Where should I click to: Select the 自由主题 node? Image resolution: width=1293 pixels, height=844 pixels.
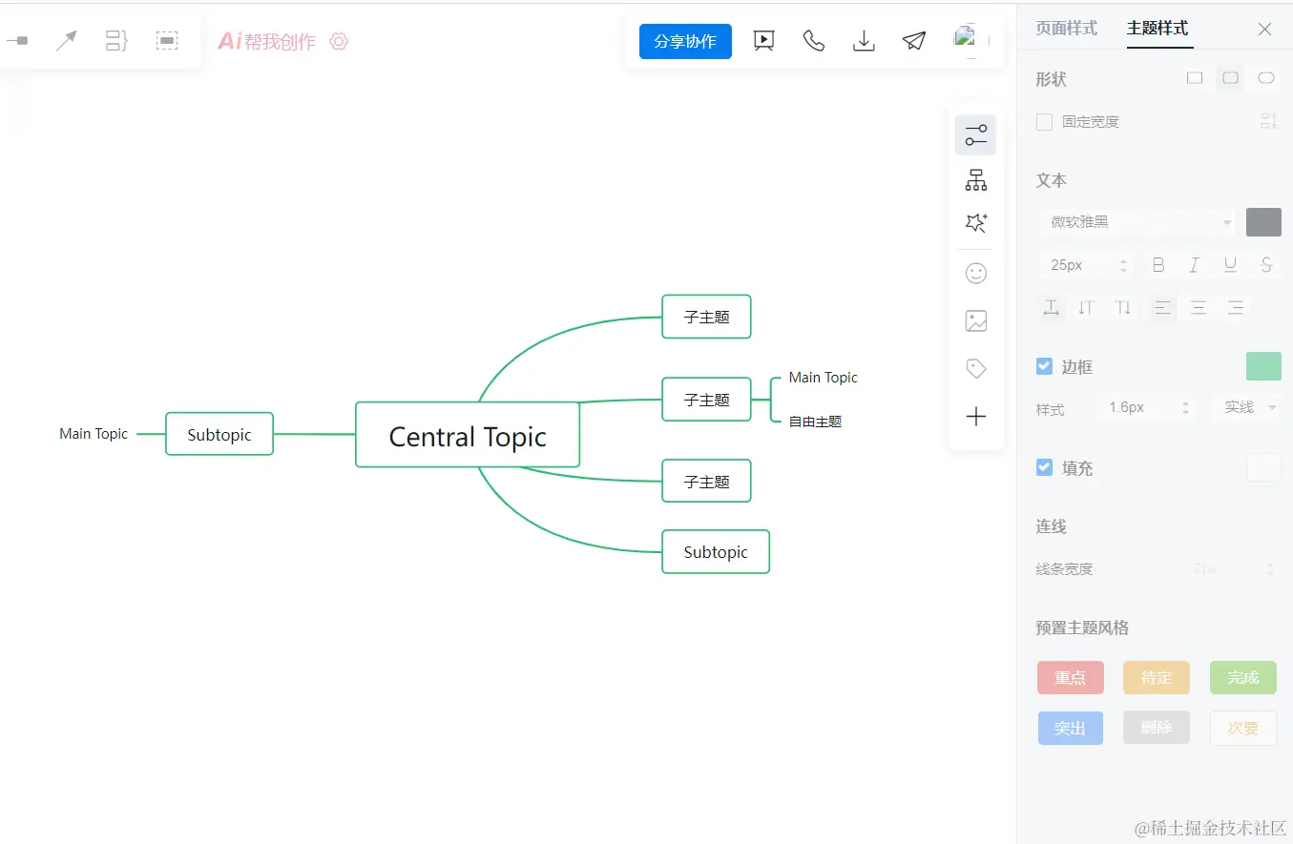tap(815, 422)
